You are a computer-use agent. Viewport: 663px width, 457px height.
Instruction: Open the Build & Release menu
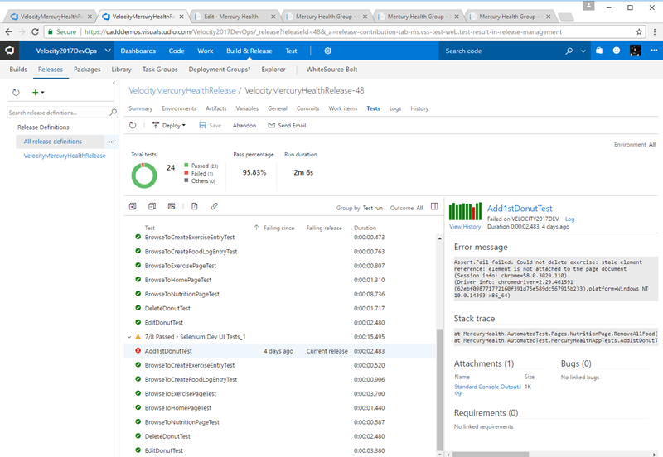[x=249, y=51]
